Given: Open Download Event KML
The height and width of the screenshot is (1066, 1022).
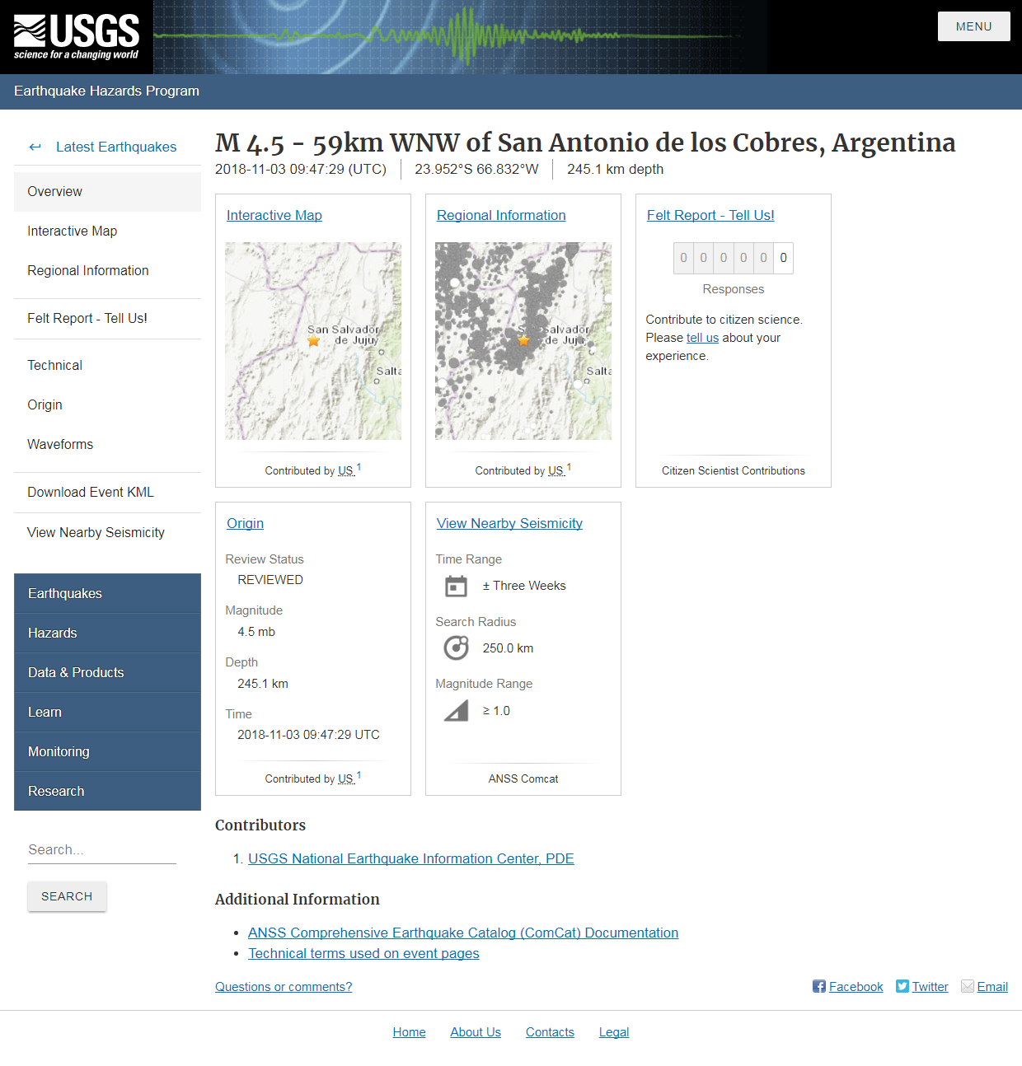Looking at the screenshot, I should tap(90, 492).
